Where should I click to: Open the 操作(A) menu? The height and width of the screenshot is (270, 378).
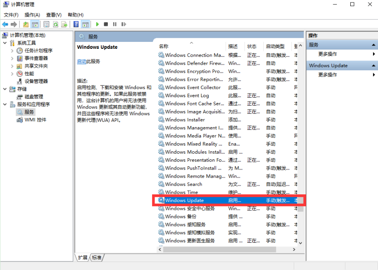[x=32, y=15]
